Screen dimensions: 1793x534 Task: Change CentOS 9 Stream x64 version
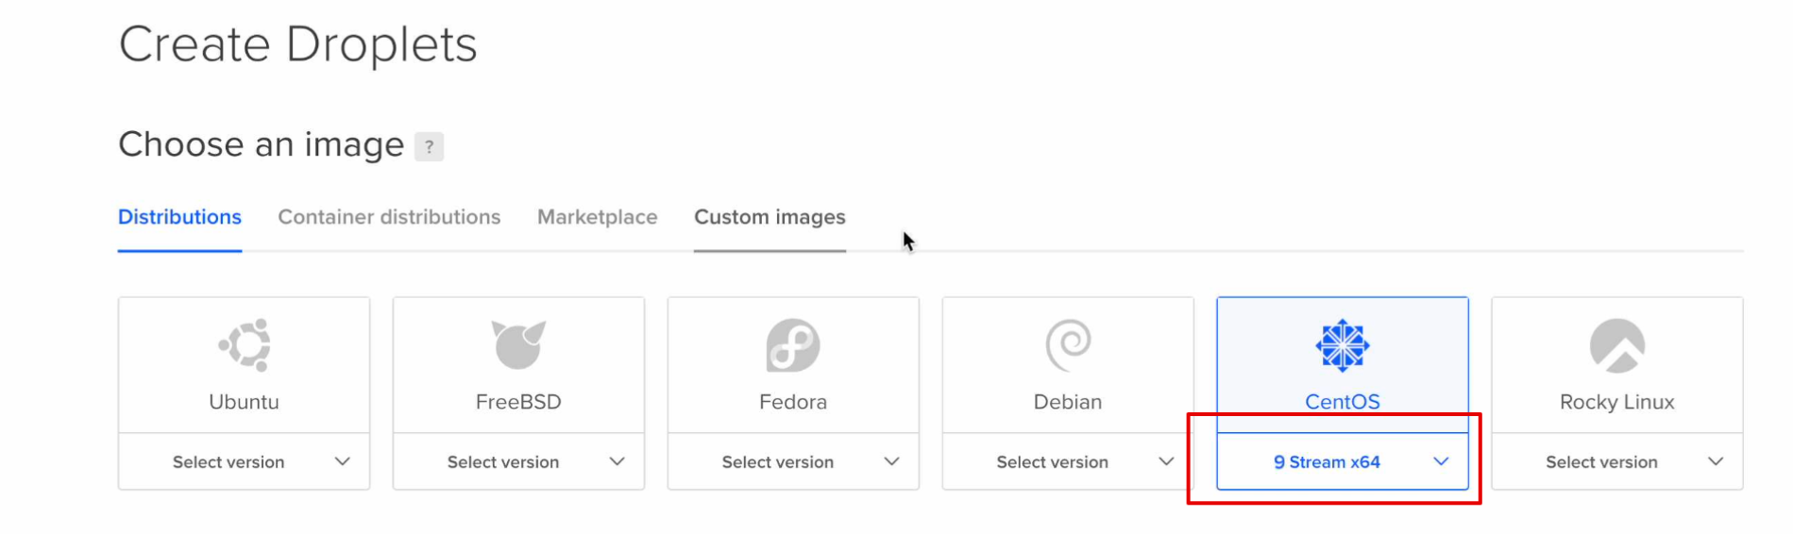[1343, 461]
